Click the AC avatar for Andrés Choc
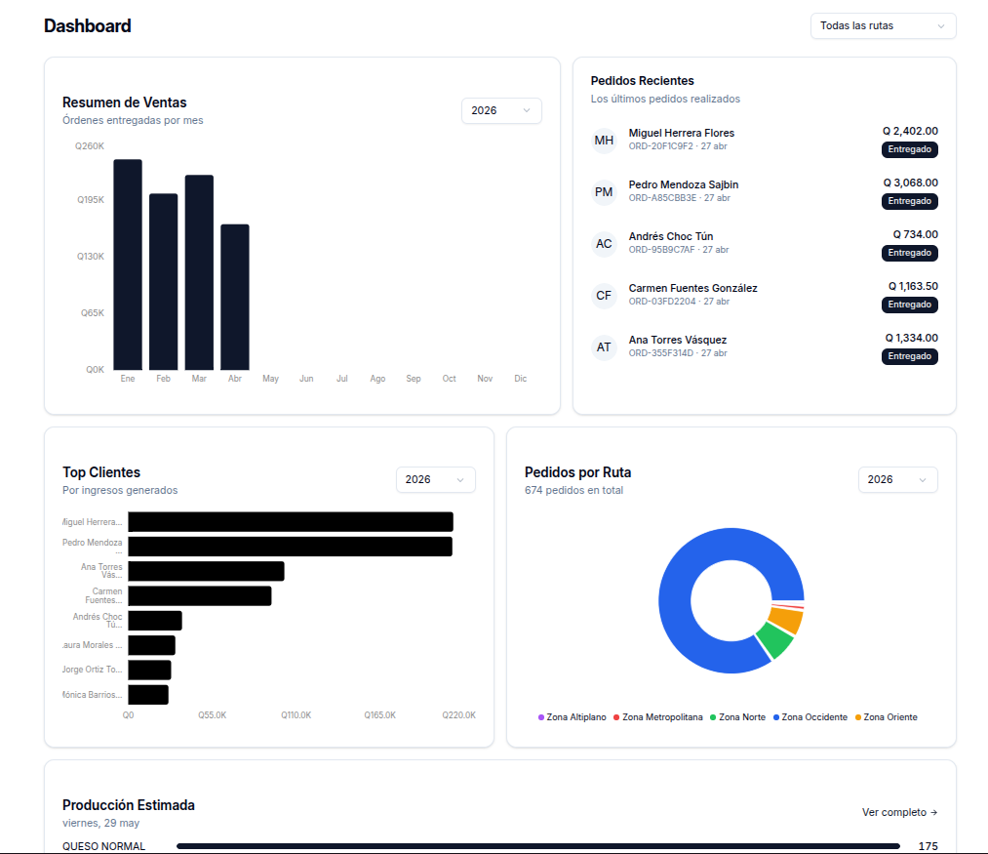Screen dimensions: 988x854 (604, 243)
